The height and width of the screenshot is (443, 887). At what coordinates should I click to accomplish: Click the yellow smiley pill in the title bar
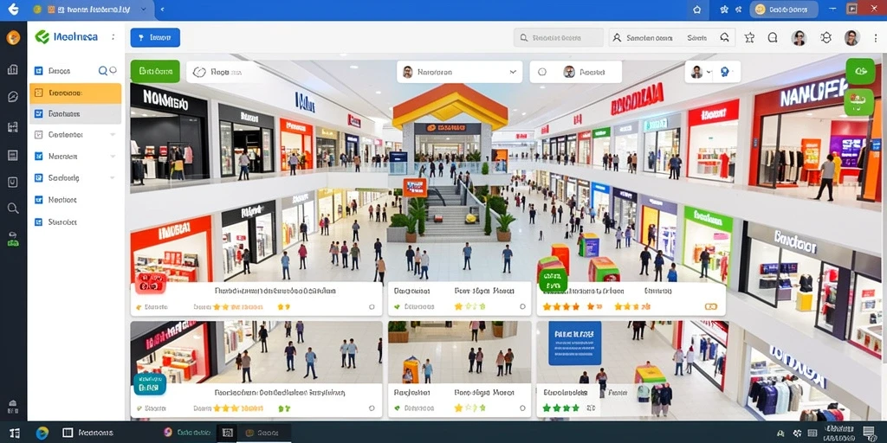point(783,9)
